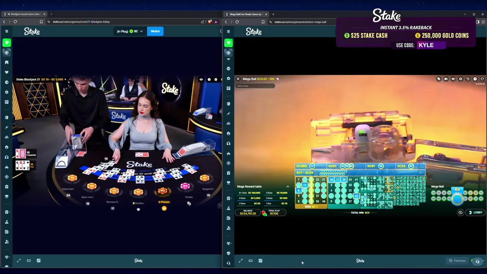Select the bookmark icon in the Blackjack sidebar

[6, 62]
